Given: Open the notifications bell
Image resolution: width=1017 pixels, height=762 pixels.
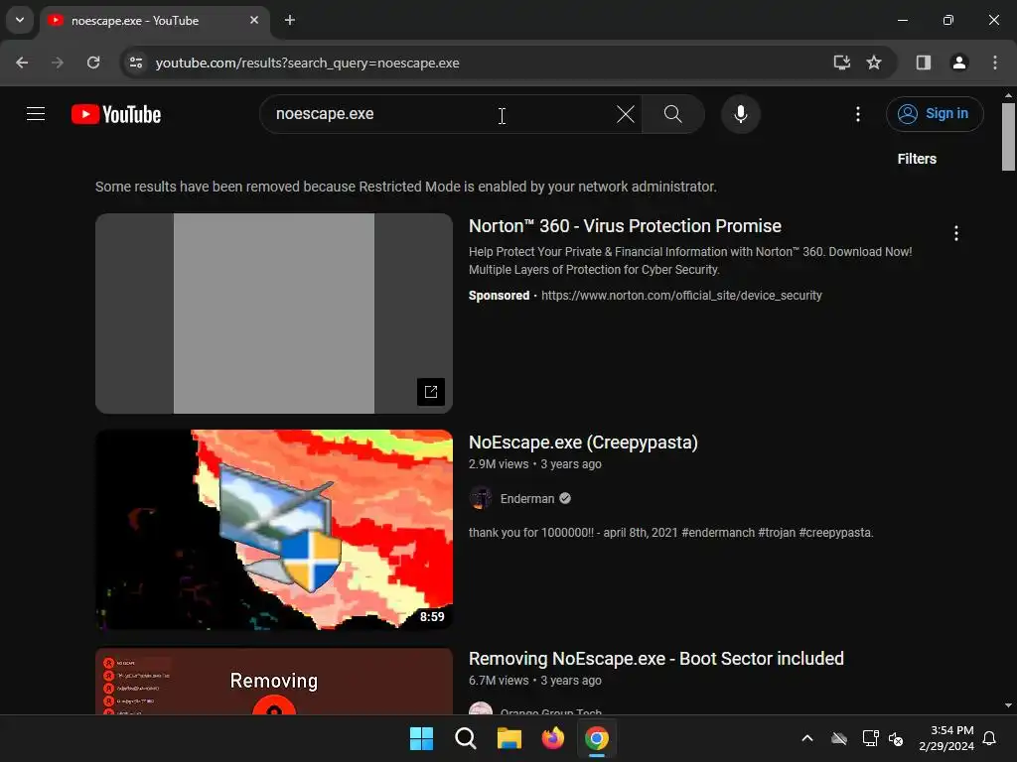Looking at the screenshot, I should (x=989, y=738).
